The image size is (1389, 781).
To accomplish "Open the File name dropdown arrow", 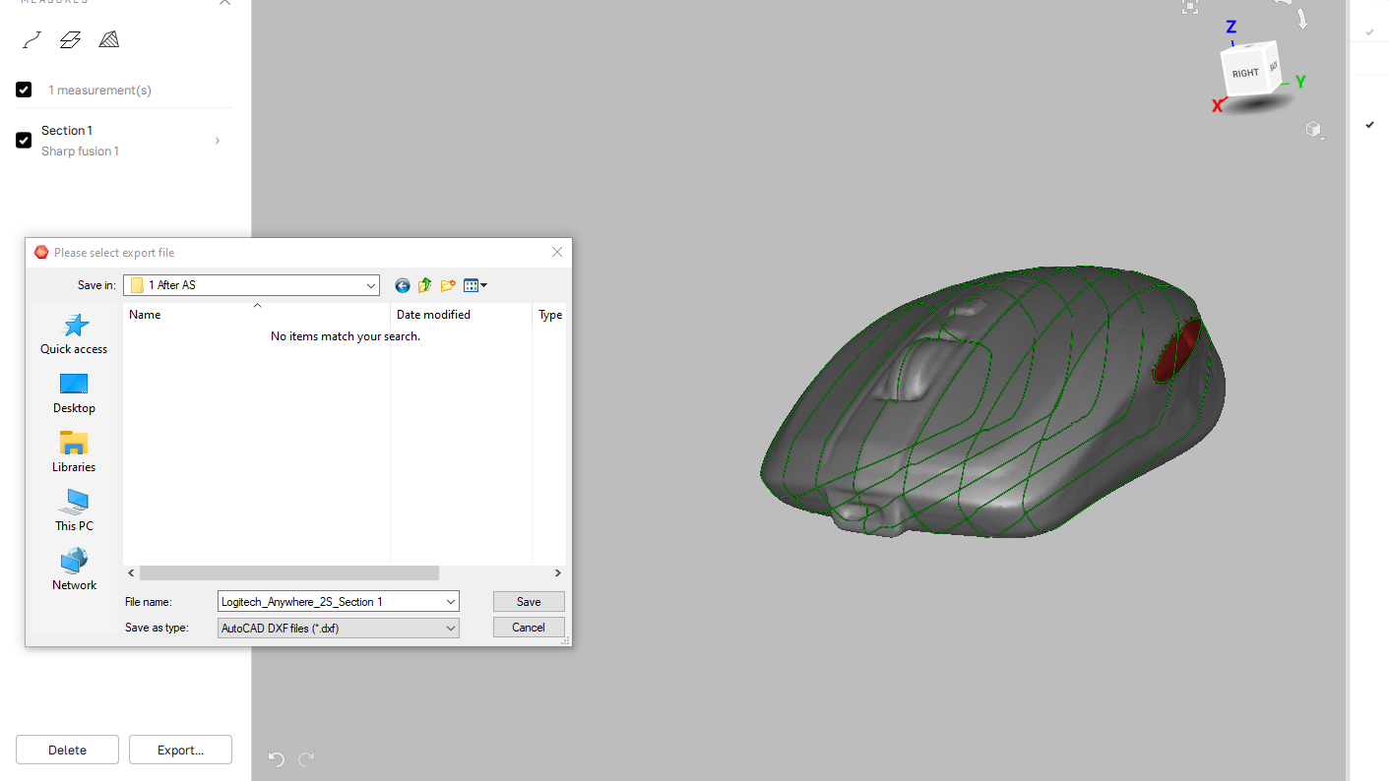I will pyautogui.click(x=451, y=601).
